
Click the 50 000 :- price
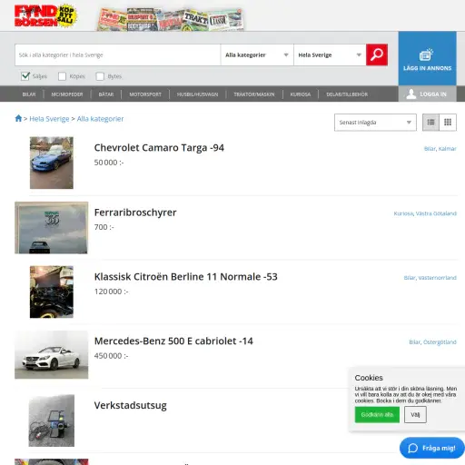pyautogui.click(x=109, y=163)
